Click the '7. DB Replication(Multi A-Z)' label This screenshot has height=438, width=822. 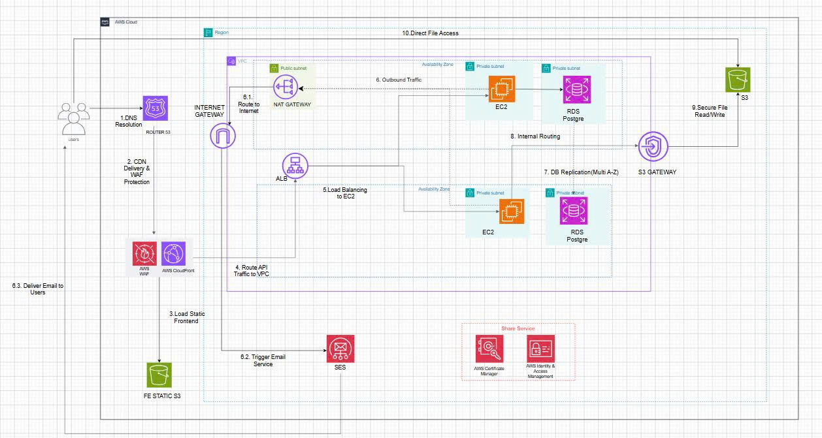pyautogui.click(x=582, y=171)
